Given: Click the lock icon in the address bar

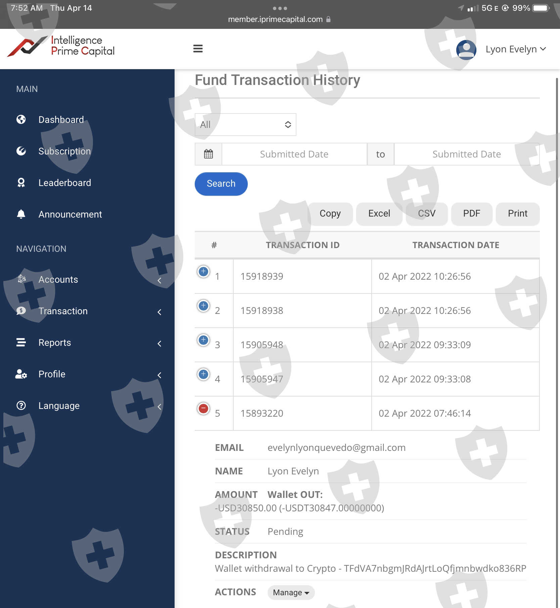Looking at the screenshot, I should tap(328, 19).
